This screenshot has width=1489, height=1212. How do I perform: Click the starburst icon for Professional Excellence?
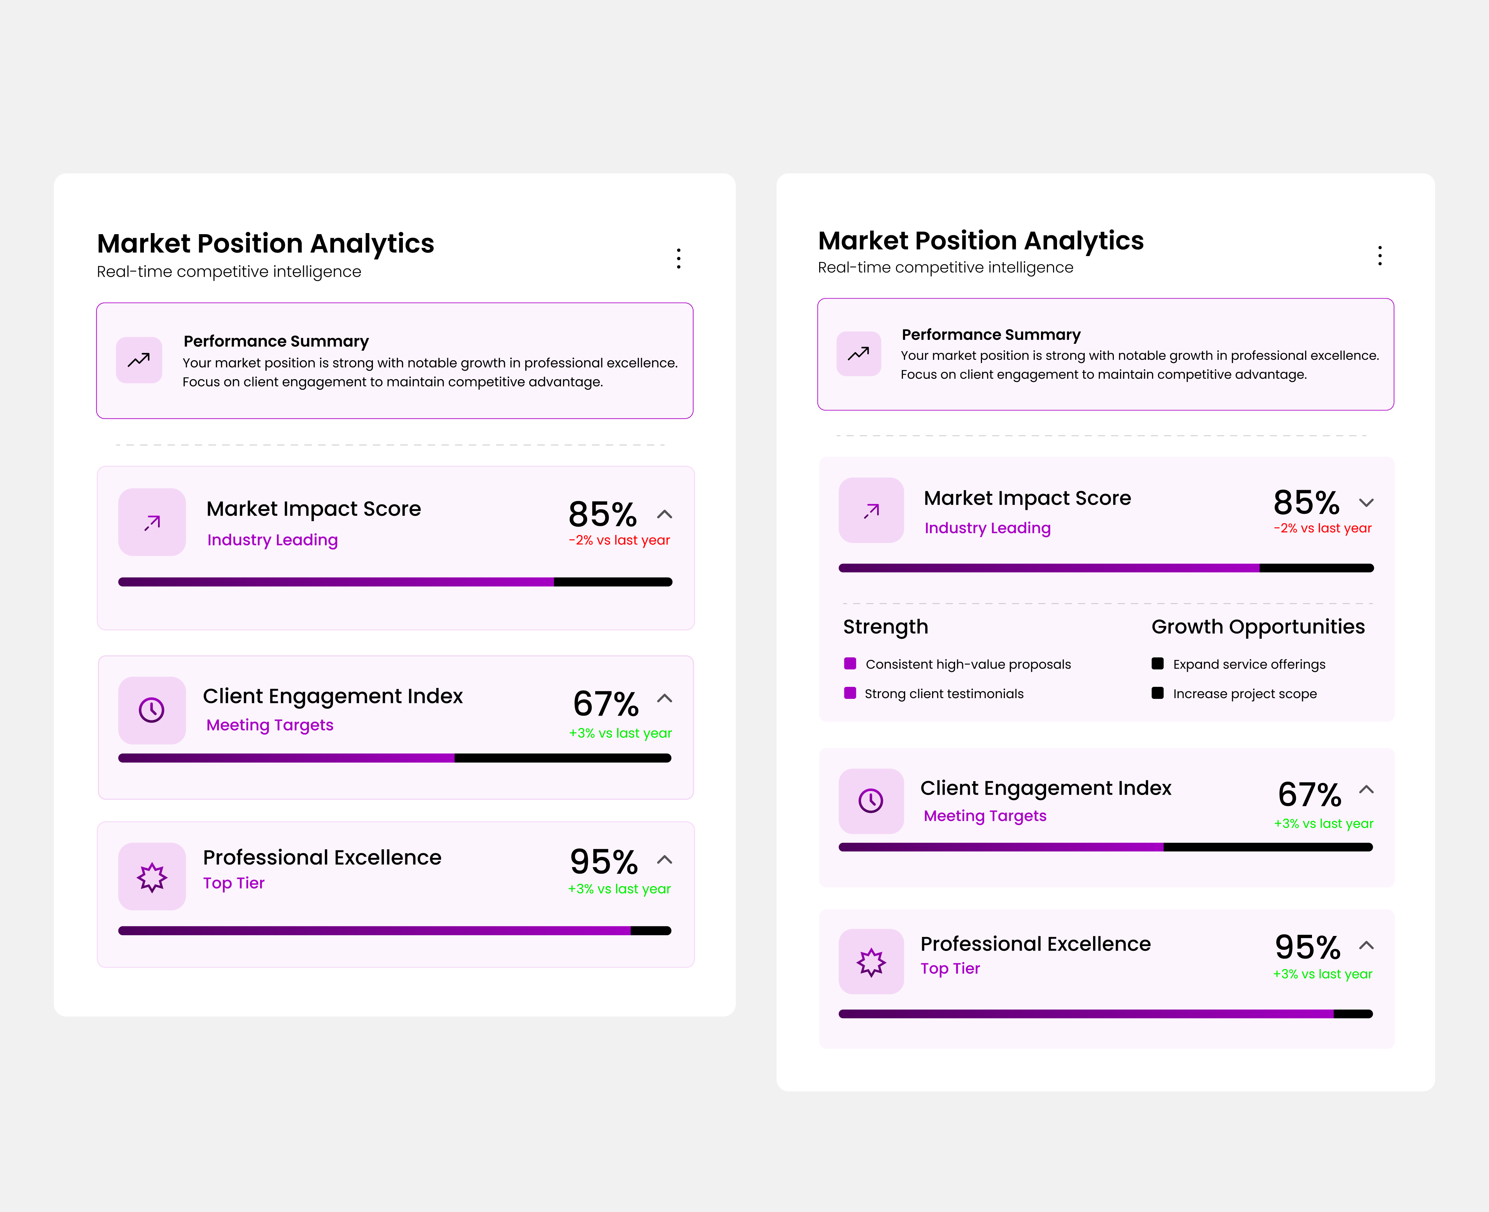click(152, 875)
